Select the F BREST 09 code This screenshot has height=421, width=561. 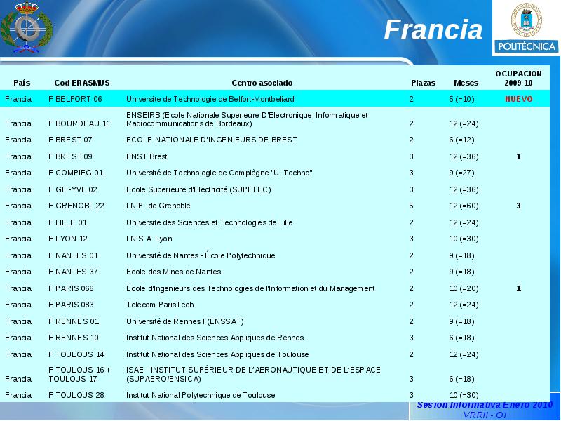(x=70, y=156)
